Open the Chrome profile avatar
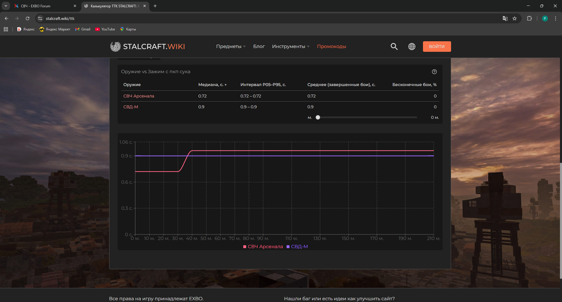Image resolution: width=562 pixels, height=302 pixels. pyautogui.click(x=545, y=18)
